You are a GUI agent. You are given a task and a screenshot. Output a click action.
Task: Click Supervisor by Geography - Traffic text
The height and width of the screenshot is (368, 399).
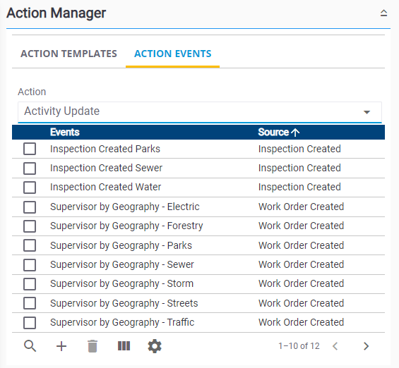click(x=122, y=322)
